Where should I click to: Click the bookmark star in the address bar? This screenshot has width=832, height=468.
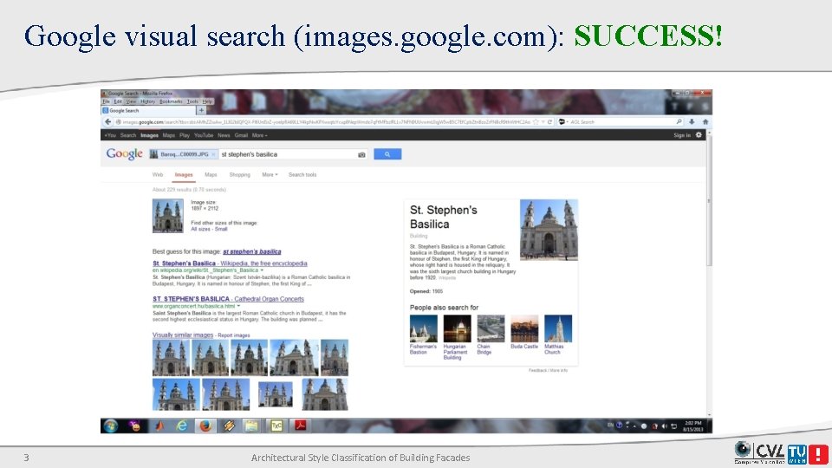pos(536,122)
